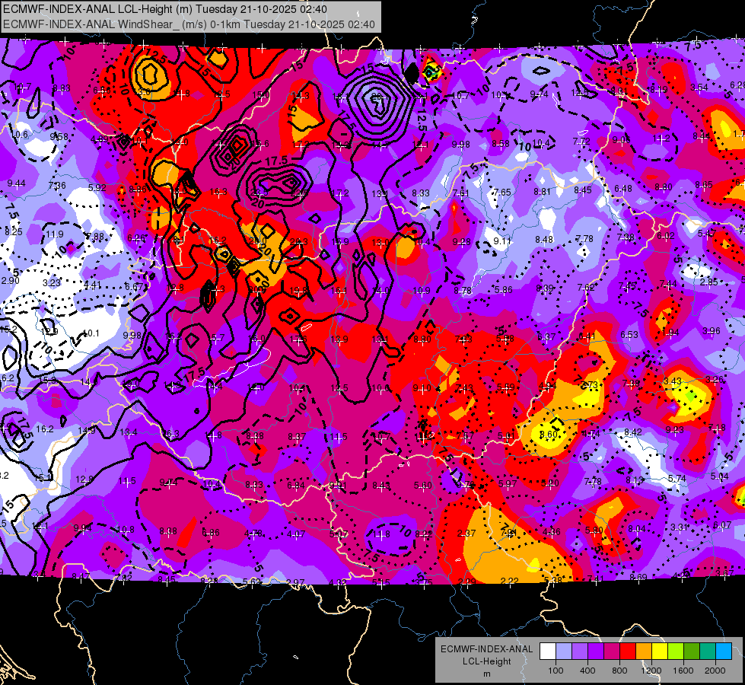Pick the yellow legend swatch
This screenshot has height=685, width=745.
tap(660, 651)
